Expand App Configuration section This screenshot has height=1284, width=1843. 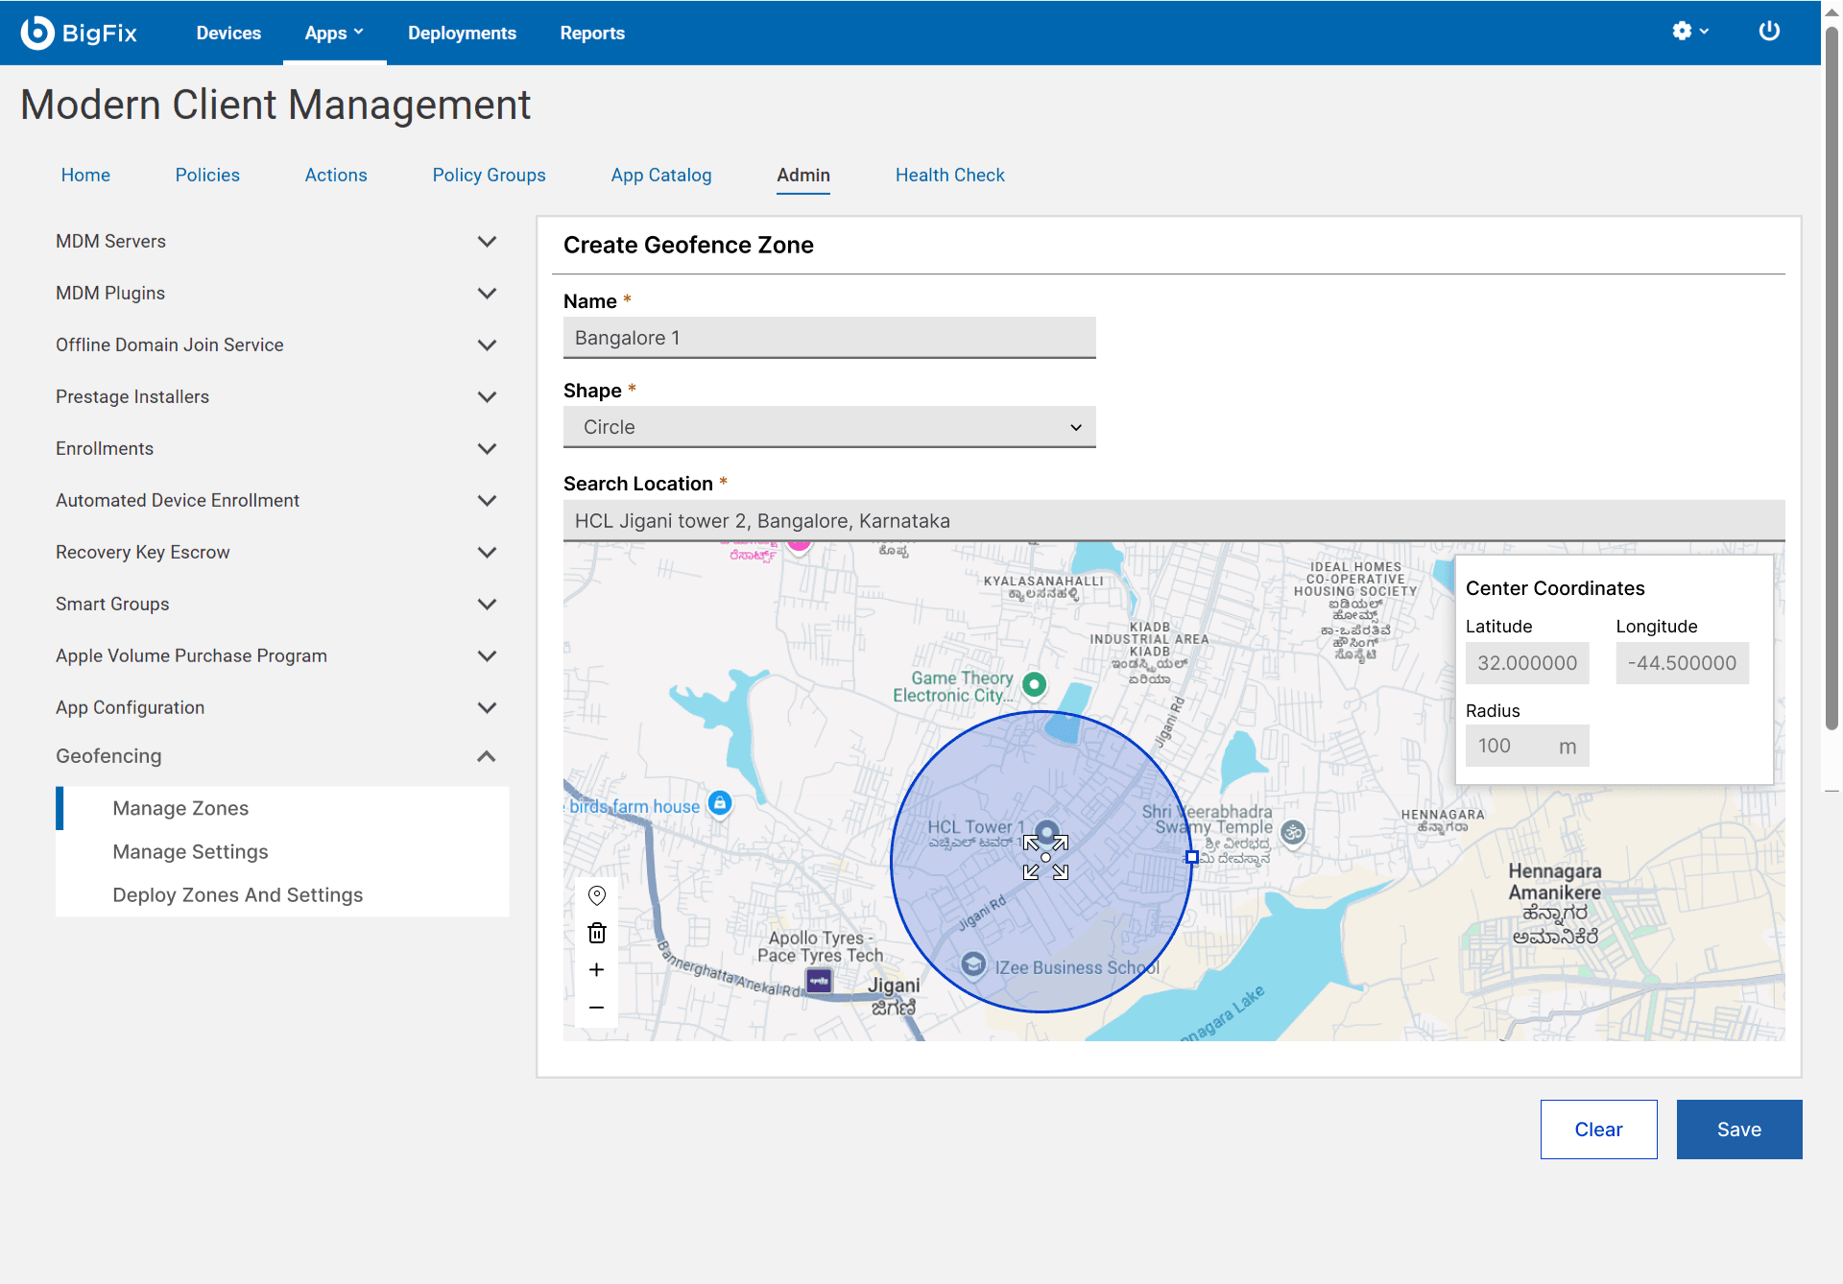tap(487, 707)
